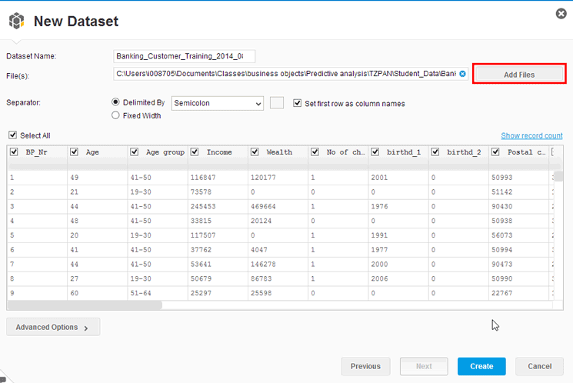The image size is (573, 383).
Task: Edit the Dataset Name field
Action: pos(184,56)
